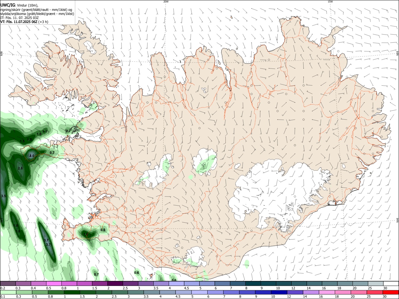Select the light green swatch between 0.3 and 0.5
399x299 pixels.
pyautogui.click(x=24, y=292)
